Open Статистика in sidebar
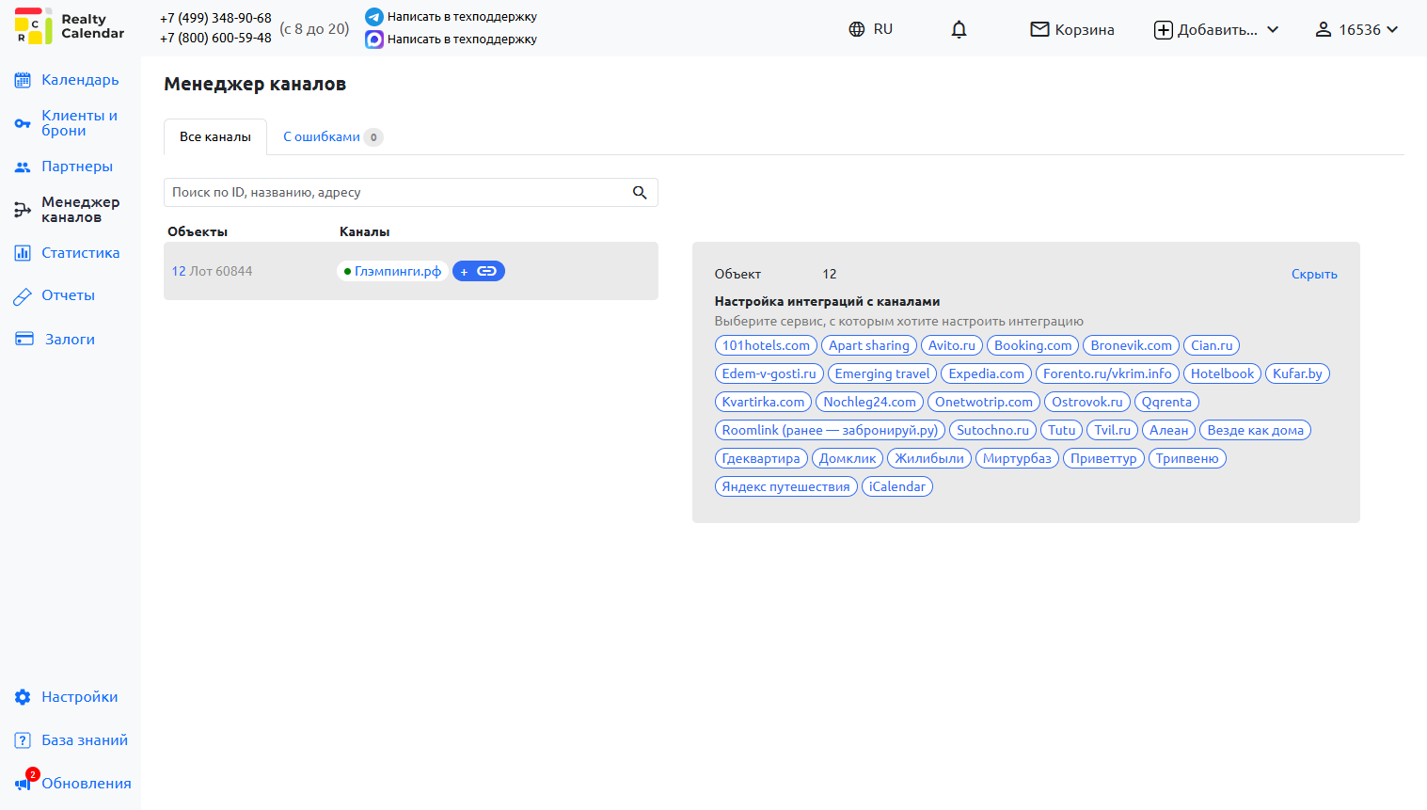Viewport: 1427px width, 810px height. coord(81,253)
